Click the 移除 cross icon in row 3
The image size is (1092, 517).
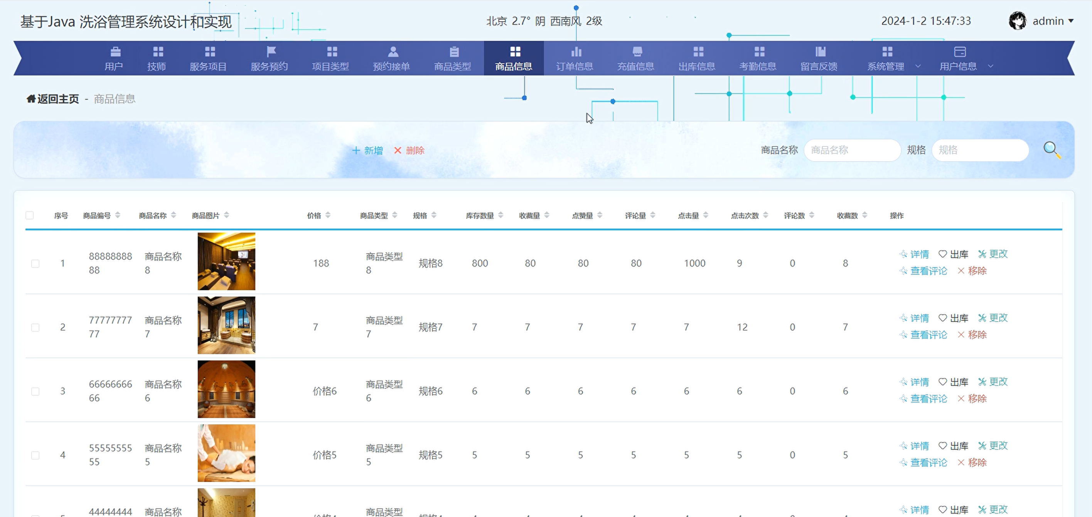[x=961, y=398]
